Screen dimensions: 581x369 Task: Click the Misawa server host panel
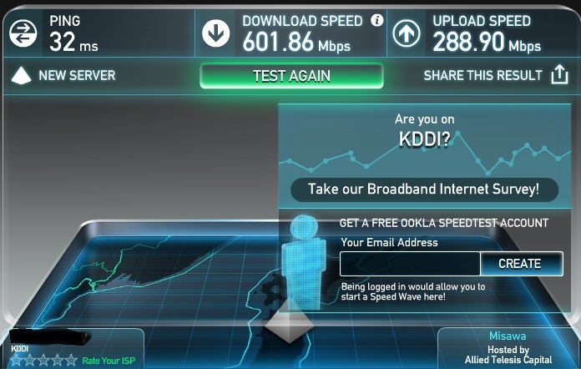pos(508,348)
